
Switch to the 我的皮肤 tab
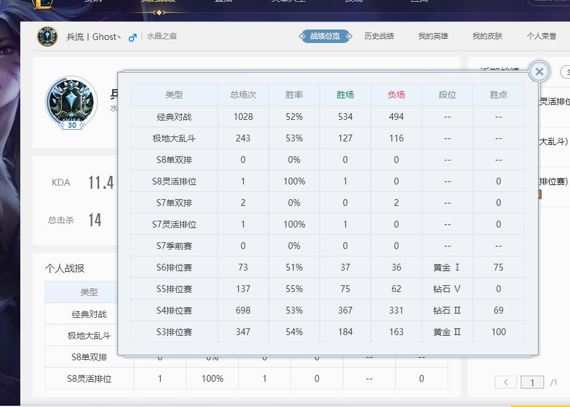[x=488, y=36]
